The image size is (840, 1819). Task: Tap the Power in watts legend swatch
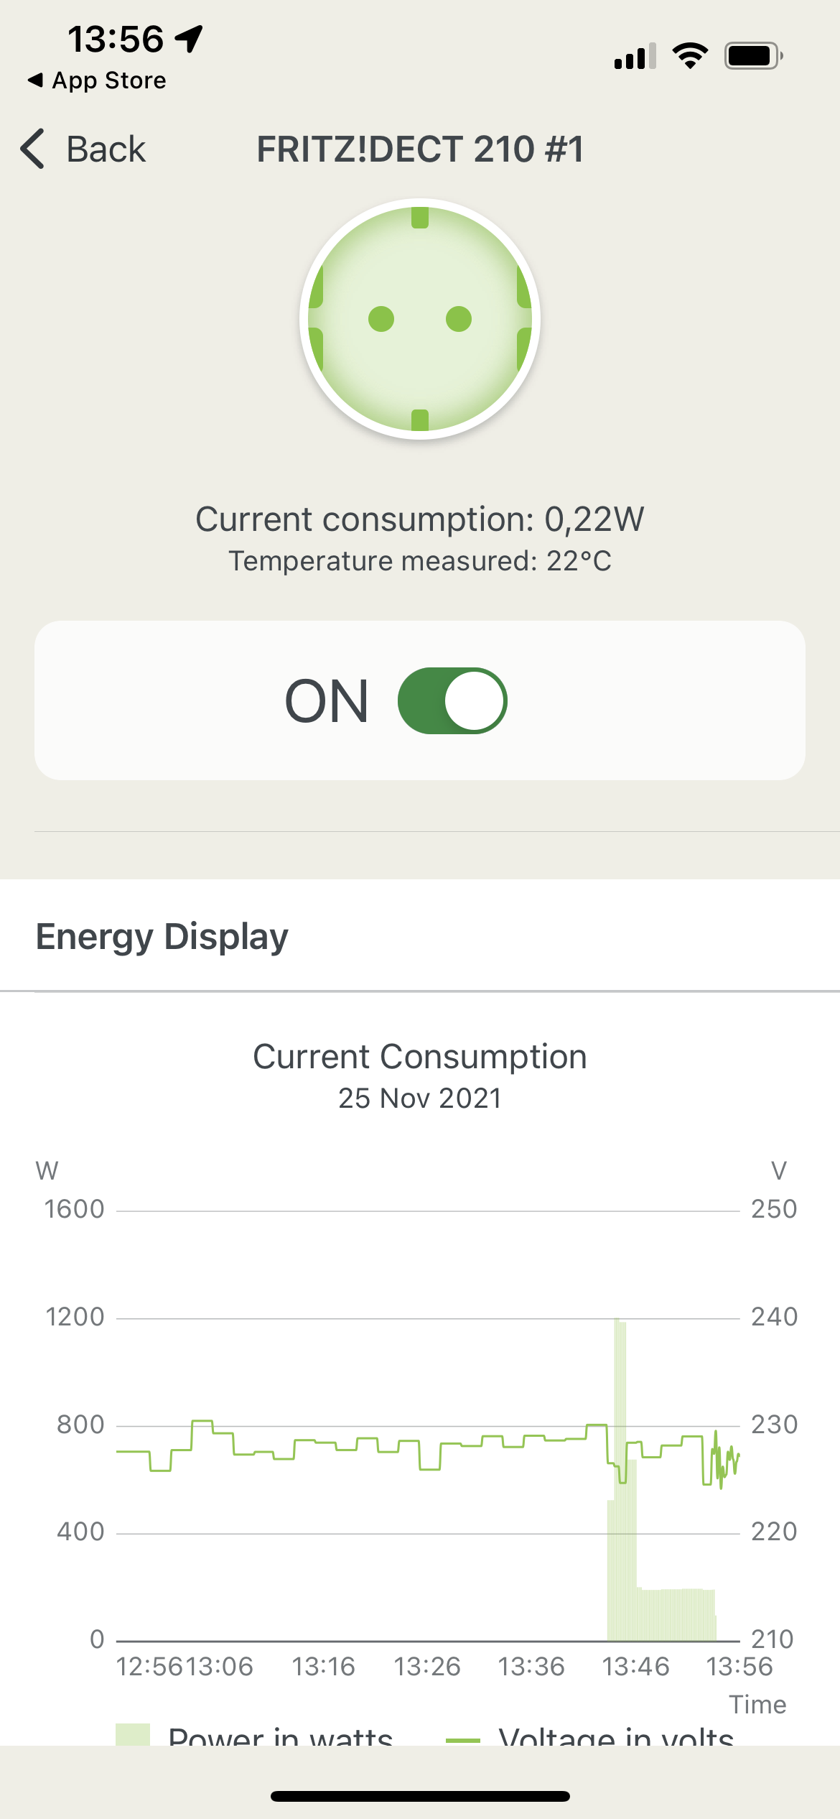133,1734
